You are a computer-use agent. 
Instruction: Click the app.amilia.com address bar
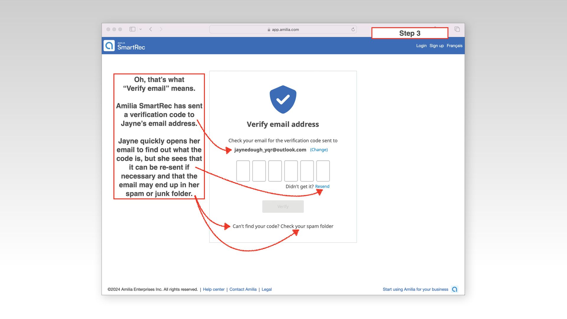click(283, 29)
